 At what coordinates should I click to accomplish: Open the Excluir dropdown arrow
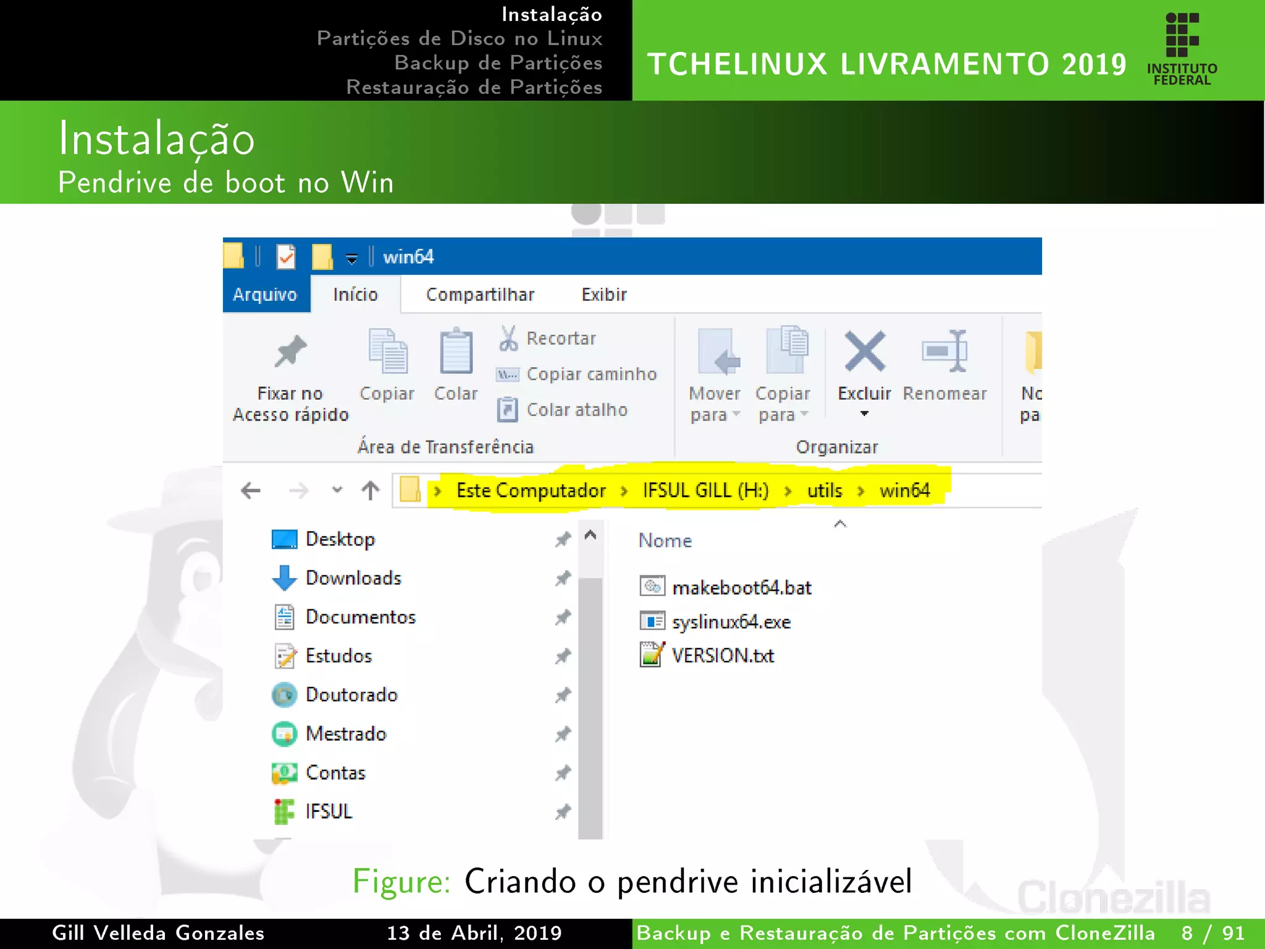click(864, 413)
